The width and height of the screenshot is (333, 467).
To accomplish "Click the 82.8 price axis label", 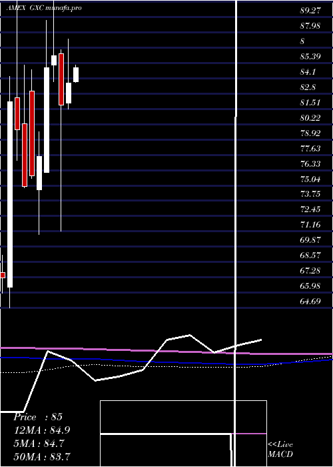I will pyautogui.click(x=308, y=87).
